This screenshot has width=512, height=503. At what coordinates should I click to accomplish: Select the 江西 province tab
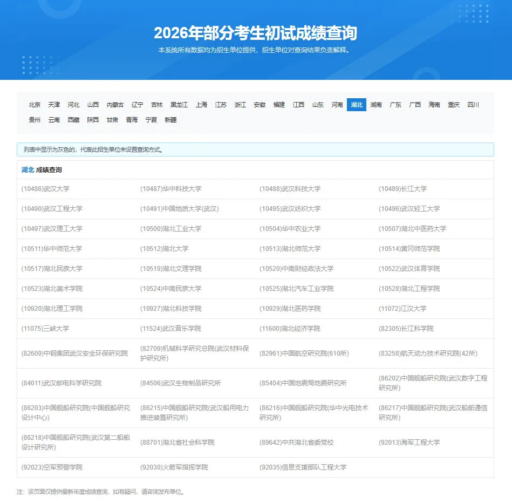298,105
